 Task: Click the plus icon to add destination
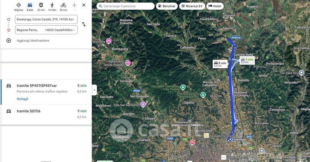(x=9, y=40)
